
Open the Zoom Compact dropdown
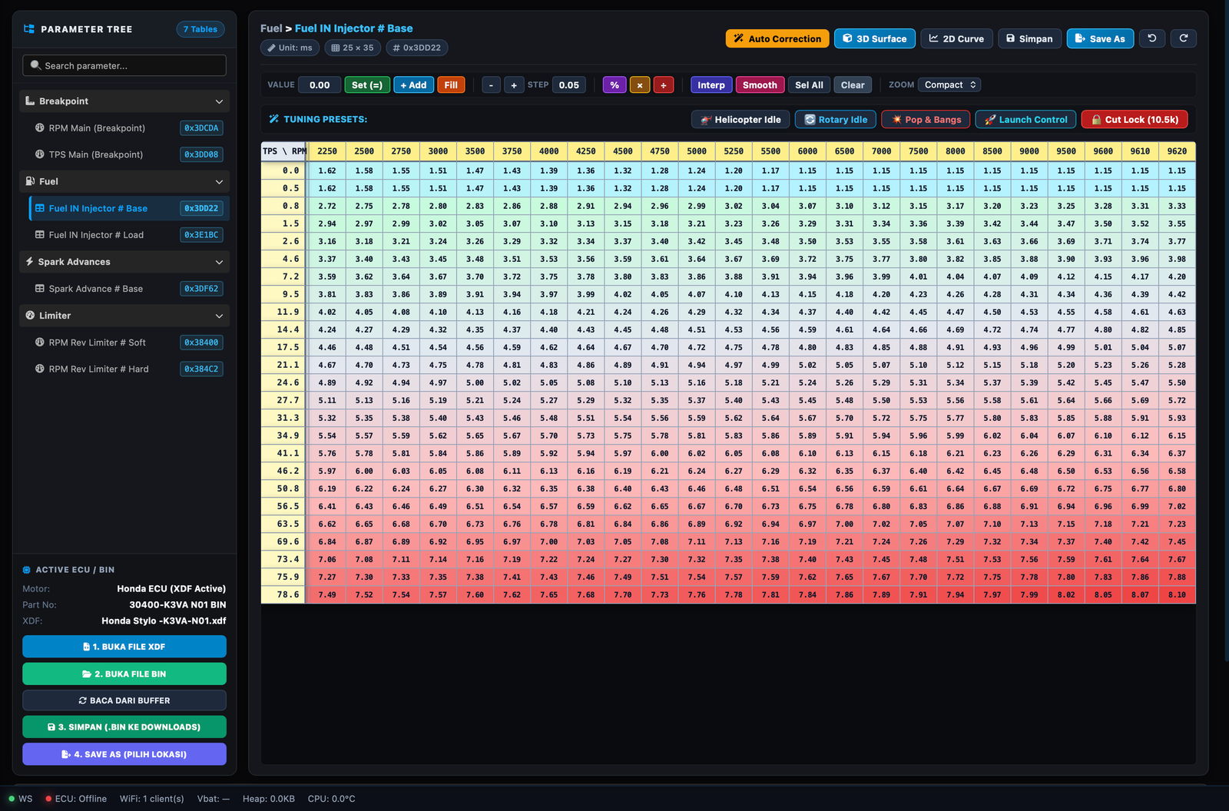(x=950, y=85)
